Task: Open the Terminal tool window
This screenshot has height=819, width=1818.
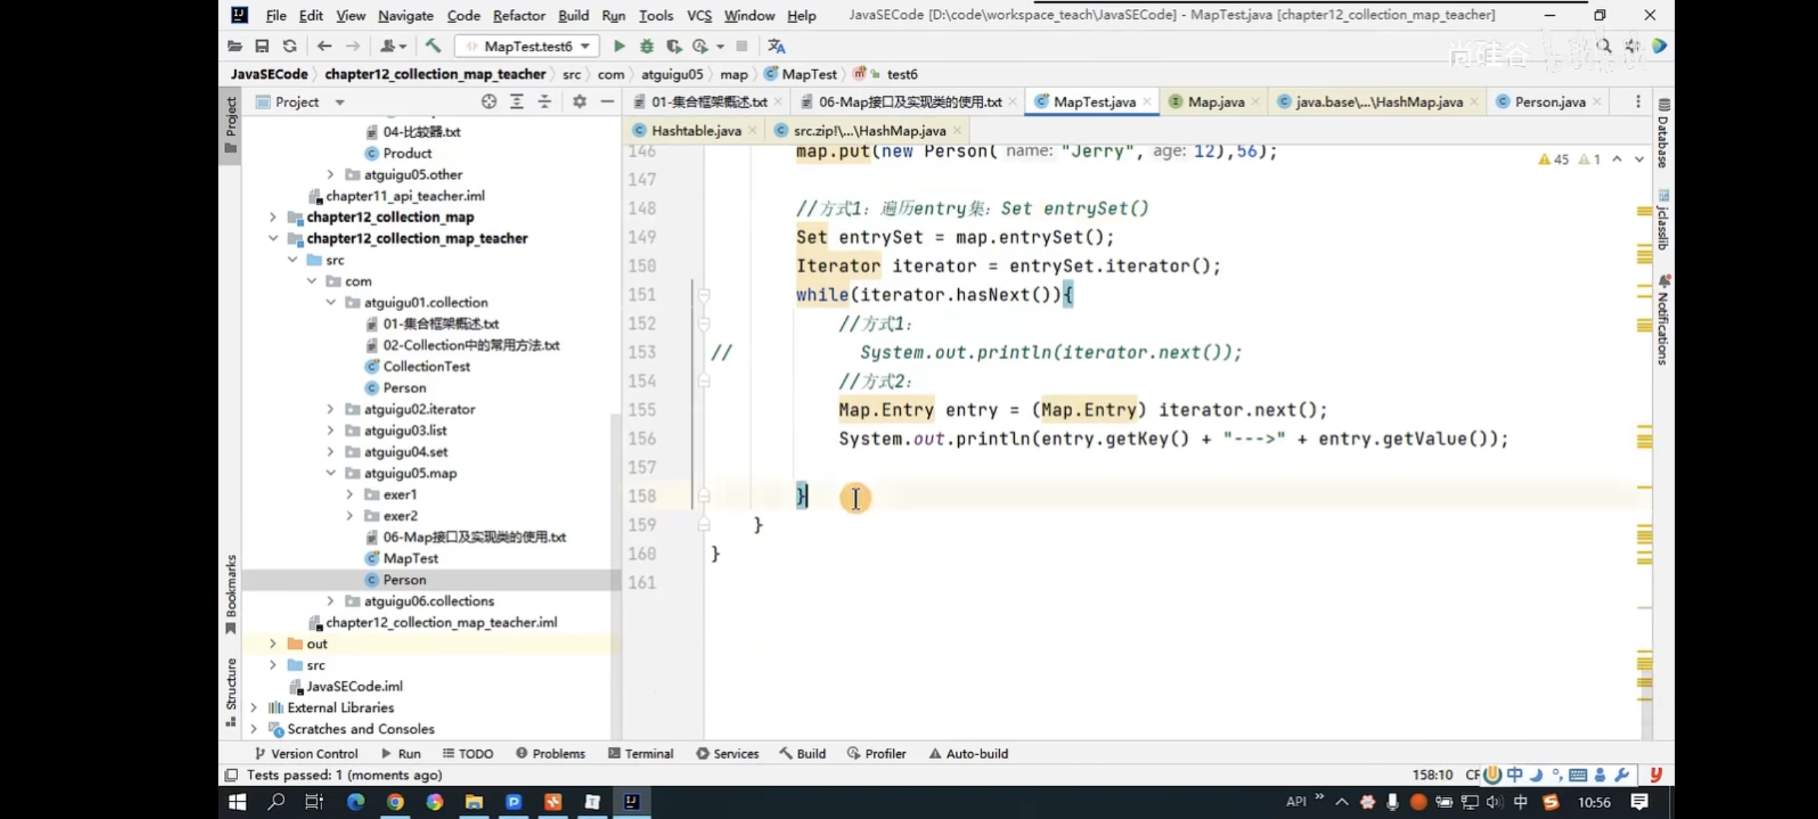Action: [640, 753]
